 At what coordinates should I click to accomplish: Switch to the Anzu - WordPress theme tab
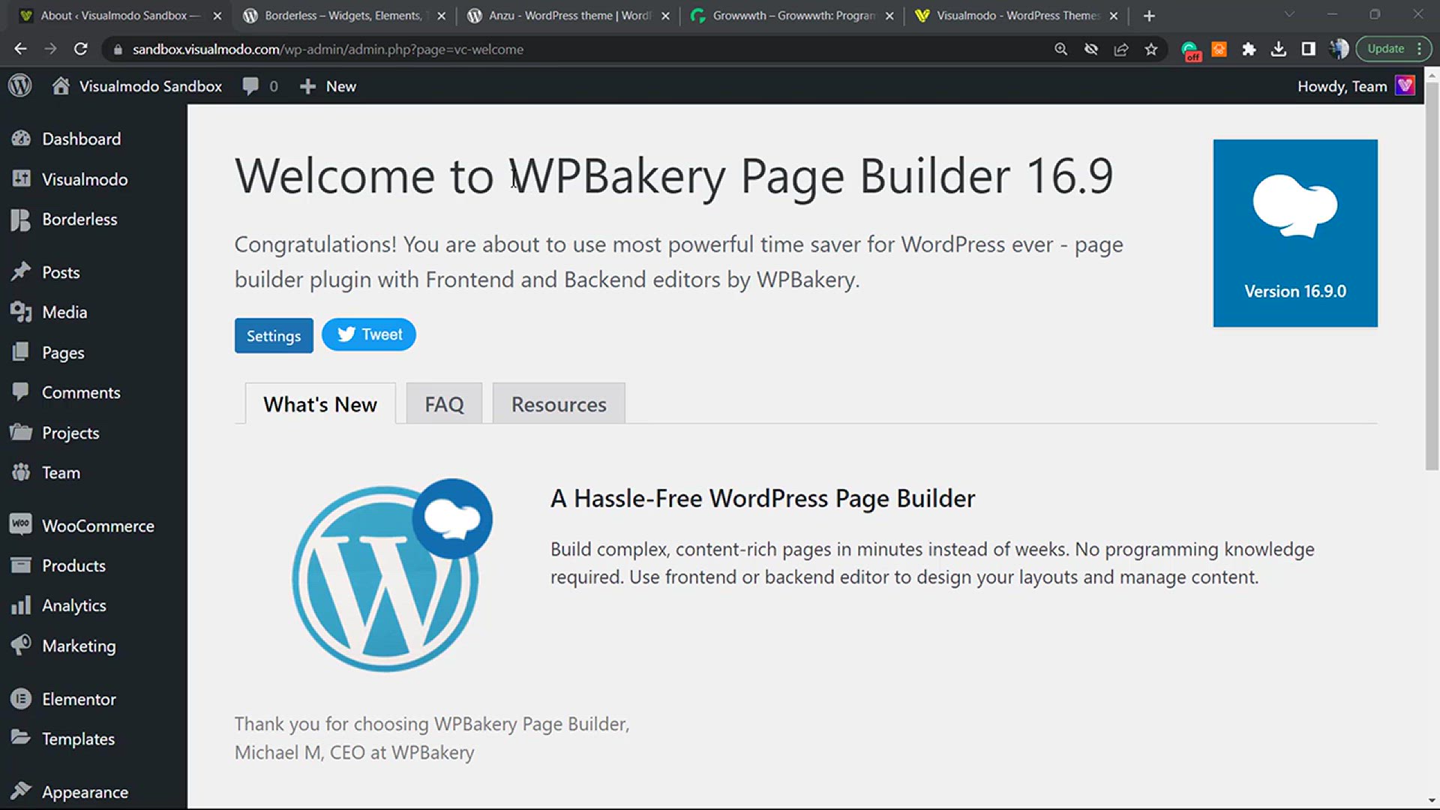pyautogui.click(x=570, y=16)
